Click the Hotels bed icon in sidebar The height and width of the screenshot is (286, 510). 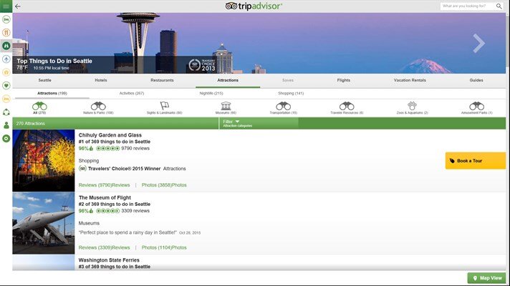6,19
